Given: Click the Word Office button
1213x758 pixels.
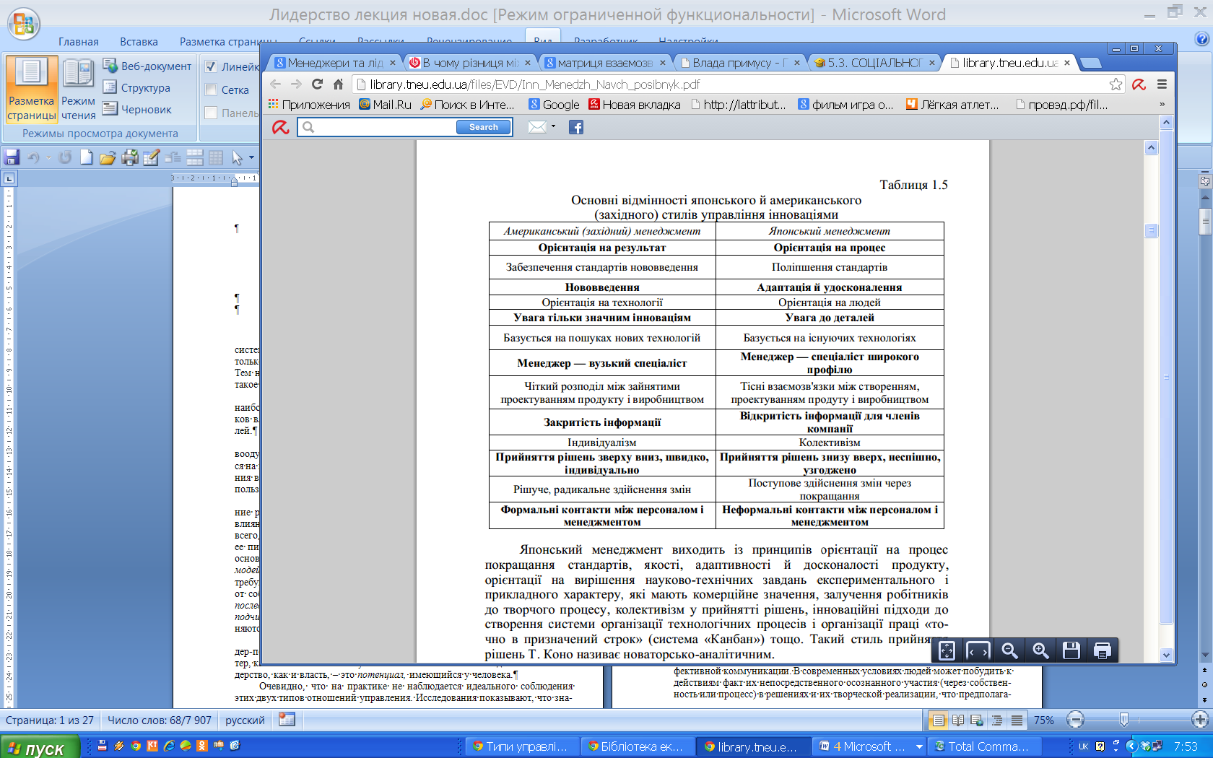Looking at the screenshot, I should point(24,23).
